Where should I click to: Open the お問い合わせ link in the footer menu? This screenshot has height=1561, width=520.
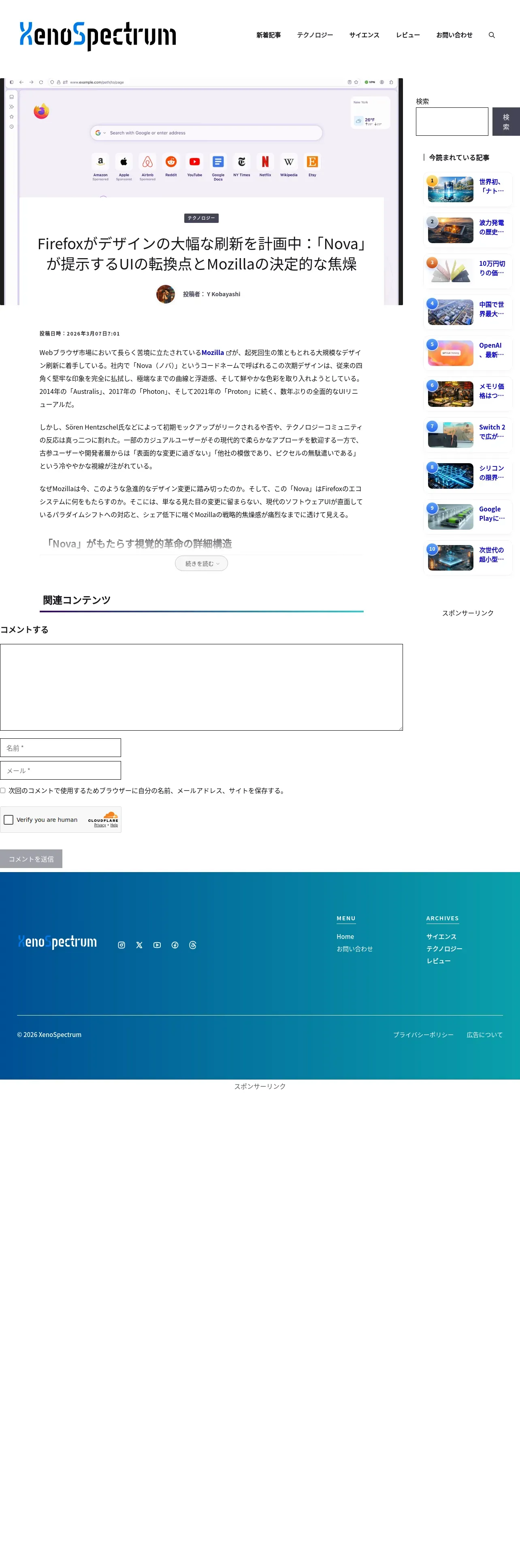coord(355,949)
